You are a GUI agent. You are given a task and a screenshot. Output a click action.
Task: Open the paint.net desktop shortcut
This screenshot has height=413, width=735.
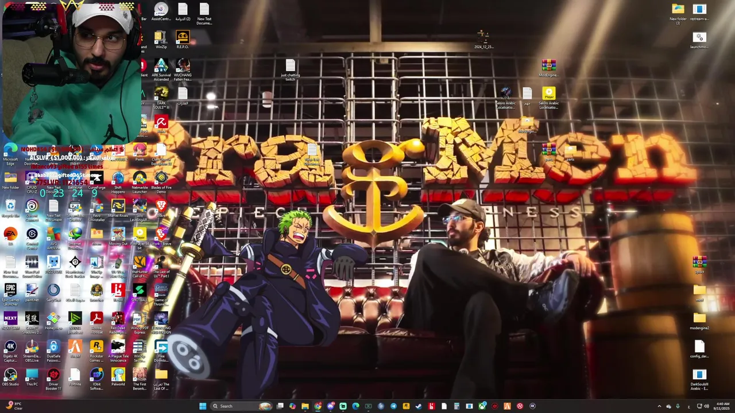tap(32, 293)
